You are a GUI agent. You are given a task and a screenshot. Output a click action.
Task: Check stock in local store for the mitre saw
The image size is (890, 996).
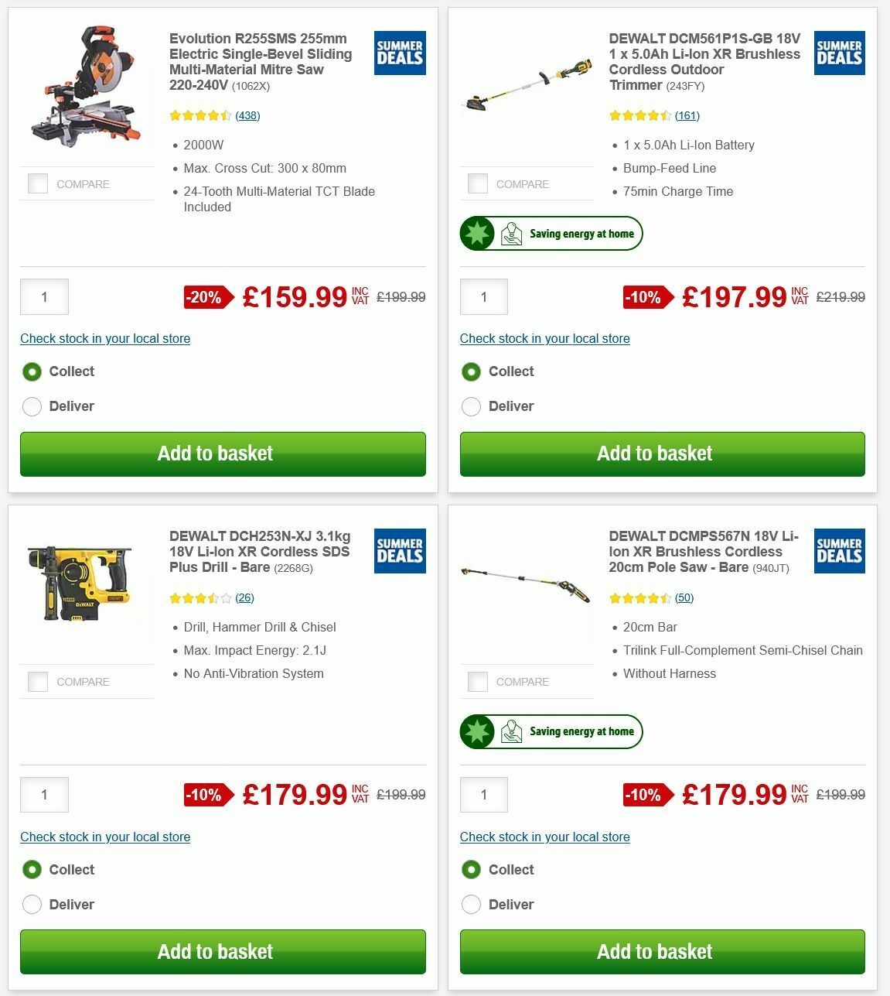pyautogui.click(x=105, y=339)
